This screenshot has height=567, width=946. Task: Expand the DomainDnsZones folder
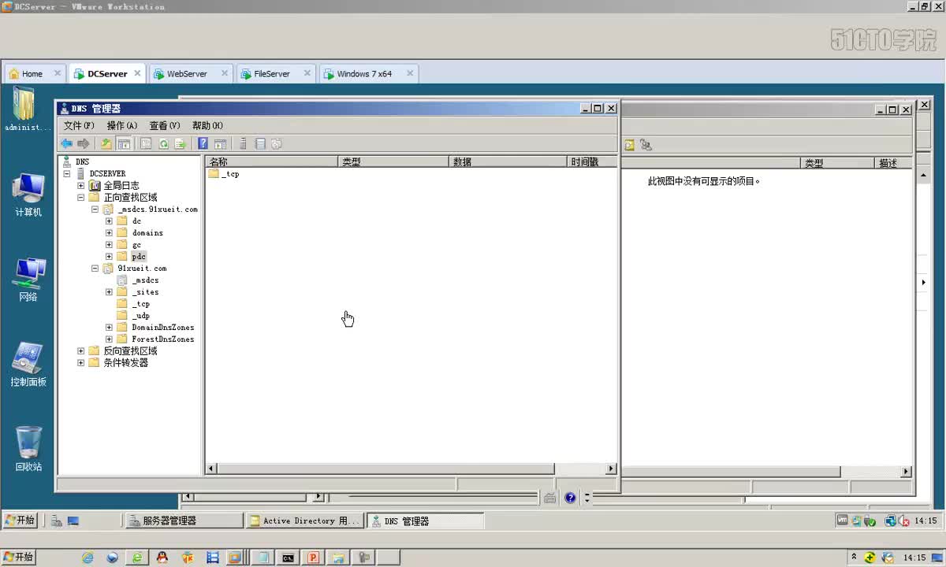point(109,327)
